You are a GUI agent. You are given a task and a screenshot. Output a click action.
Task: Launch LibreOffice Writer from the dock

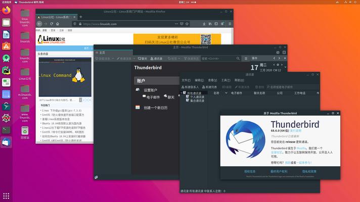coord(6,34)
